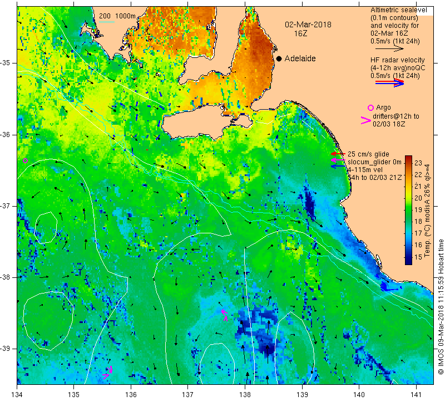This screenshot has height=401, width=445.
Task: Click the '(4-12h avg)noQC' legend text
Action: [x=398, y=68]
